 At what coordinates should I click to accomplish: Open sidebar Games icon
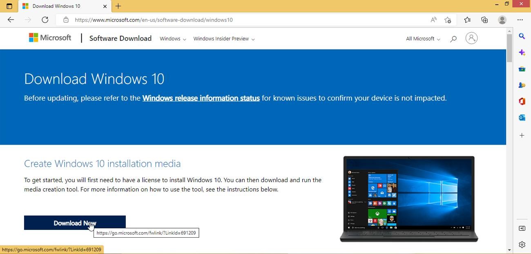[522, 85]
